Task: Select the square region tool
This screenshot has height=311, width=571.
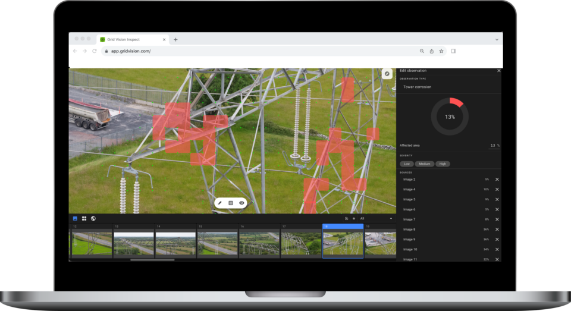Action: 231,203
